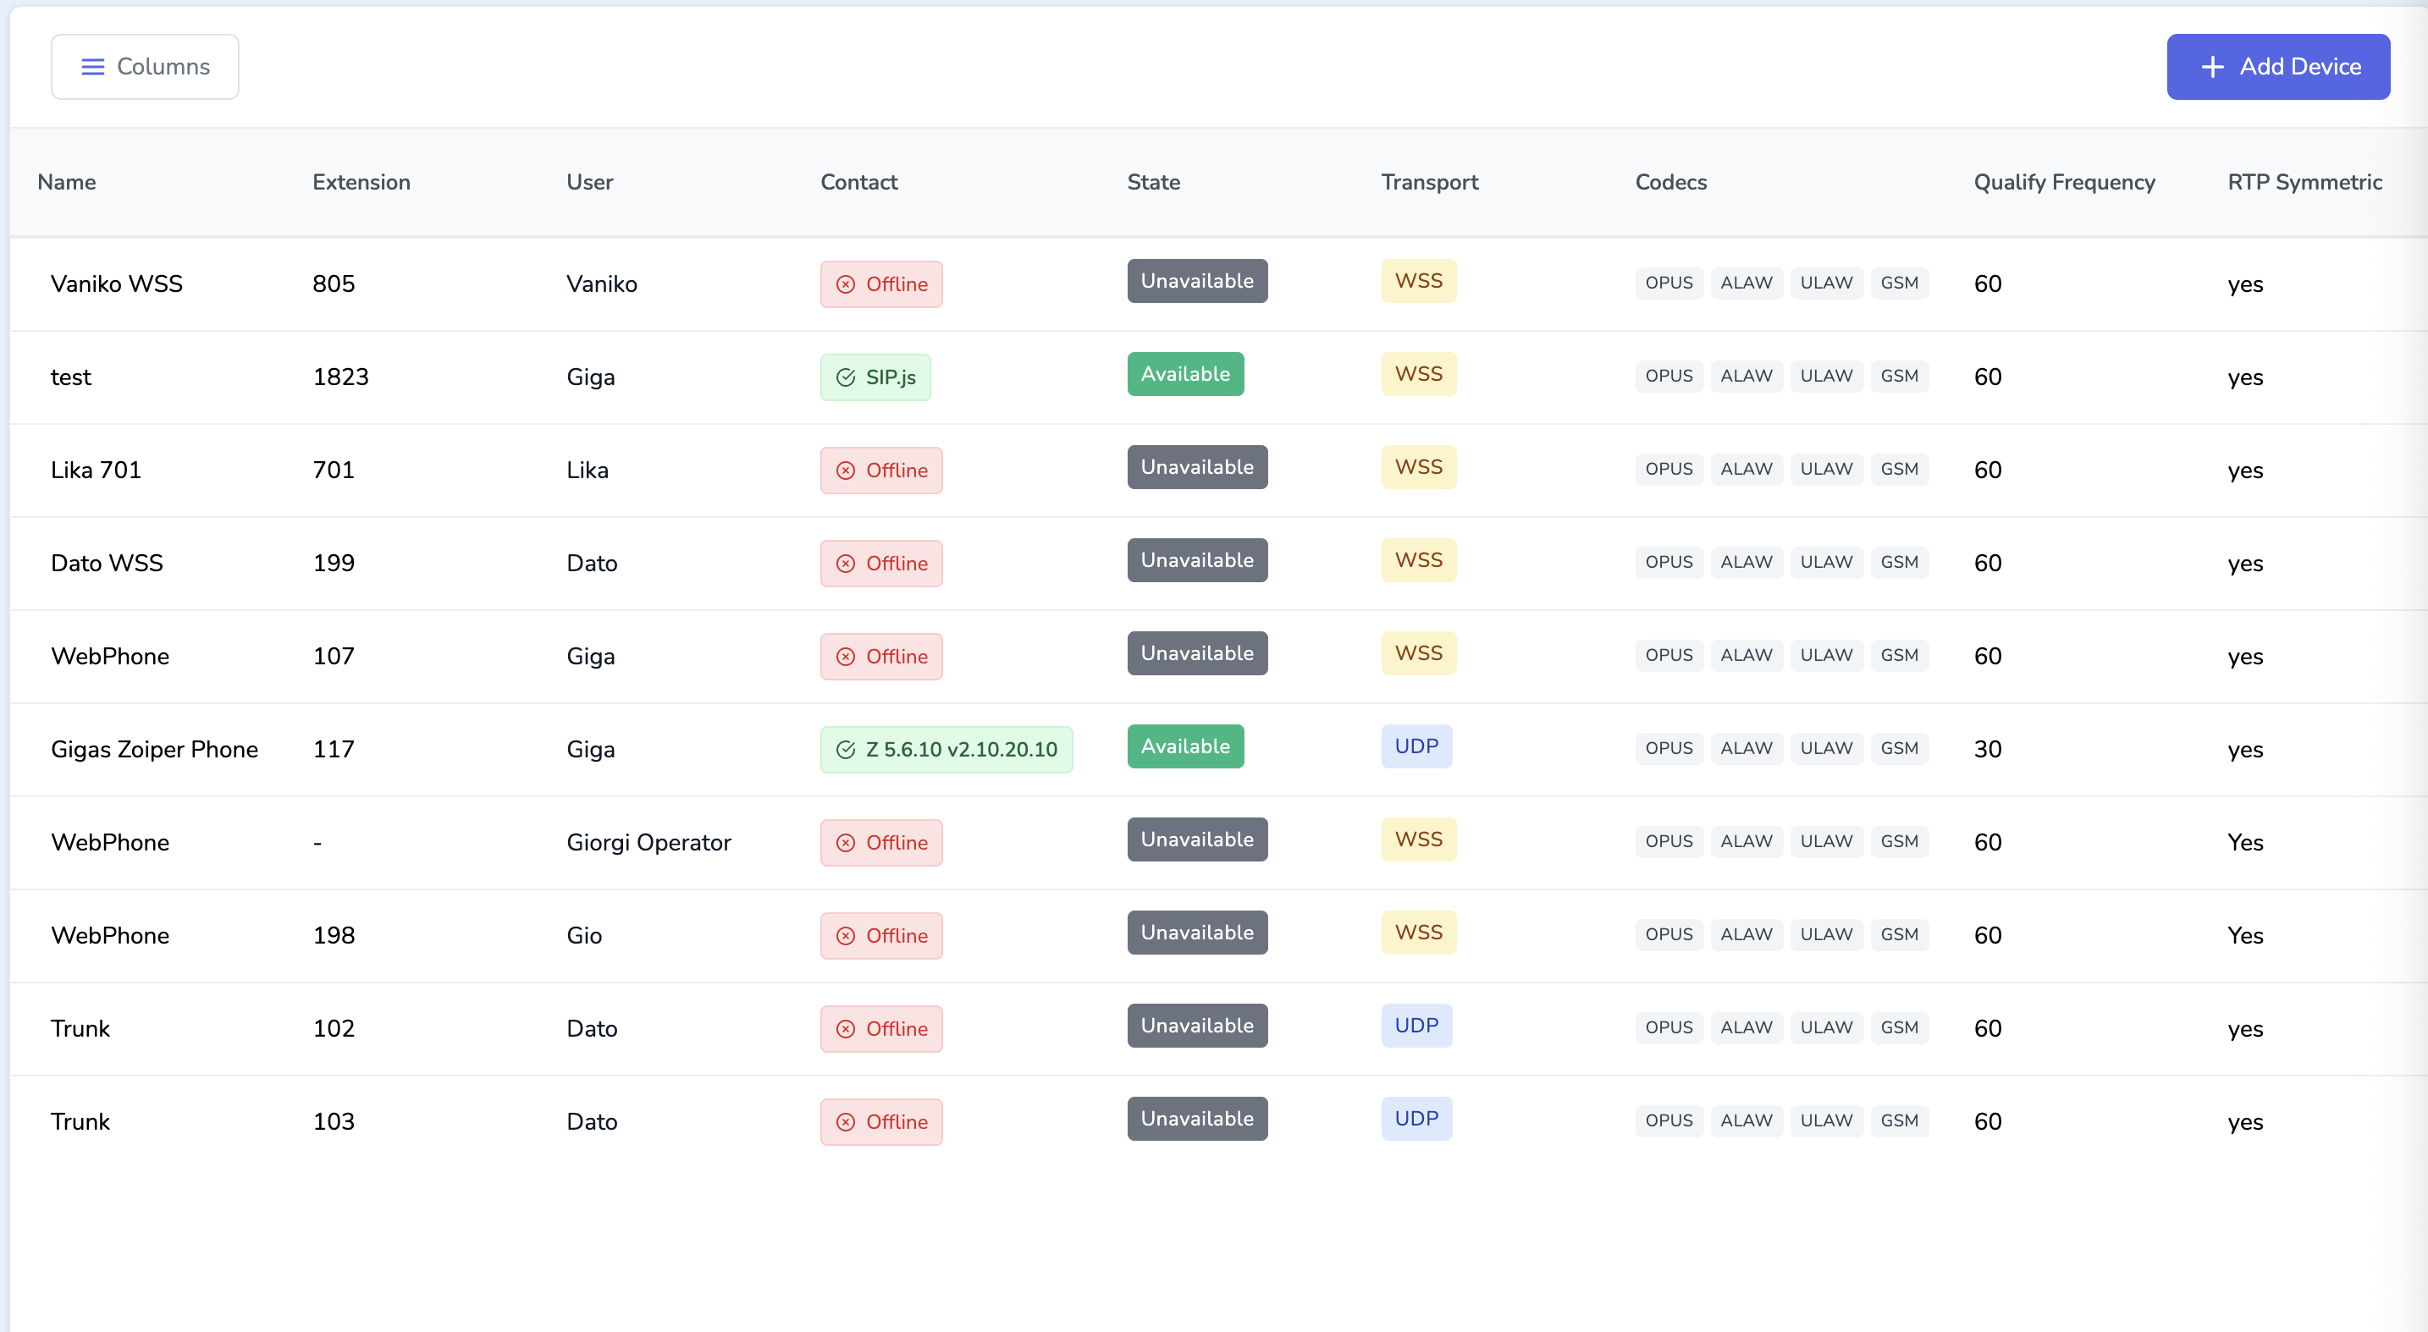The height and width of the screenshot is (1332, 2428).
Task: Click the Offline X icon for Trunk 103
Action: tap(846, 1122)
